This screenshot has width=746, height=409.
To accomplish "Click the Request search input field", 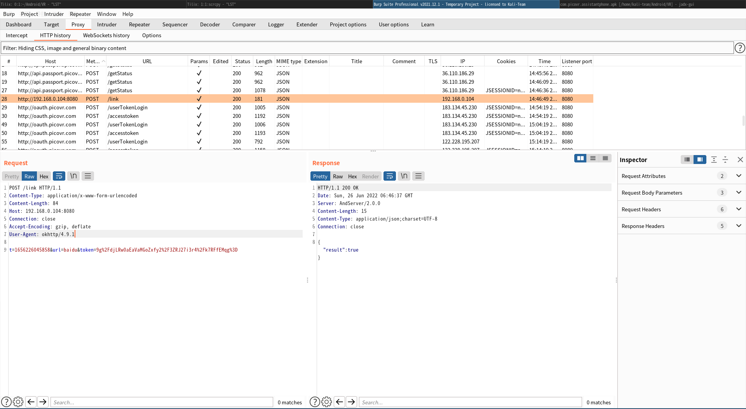I will 162,402.
